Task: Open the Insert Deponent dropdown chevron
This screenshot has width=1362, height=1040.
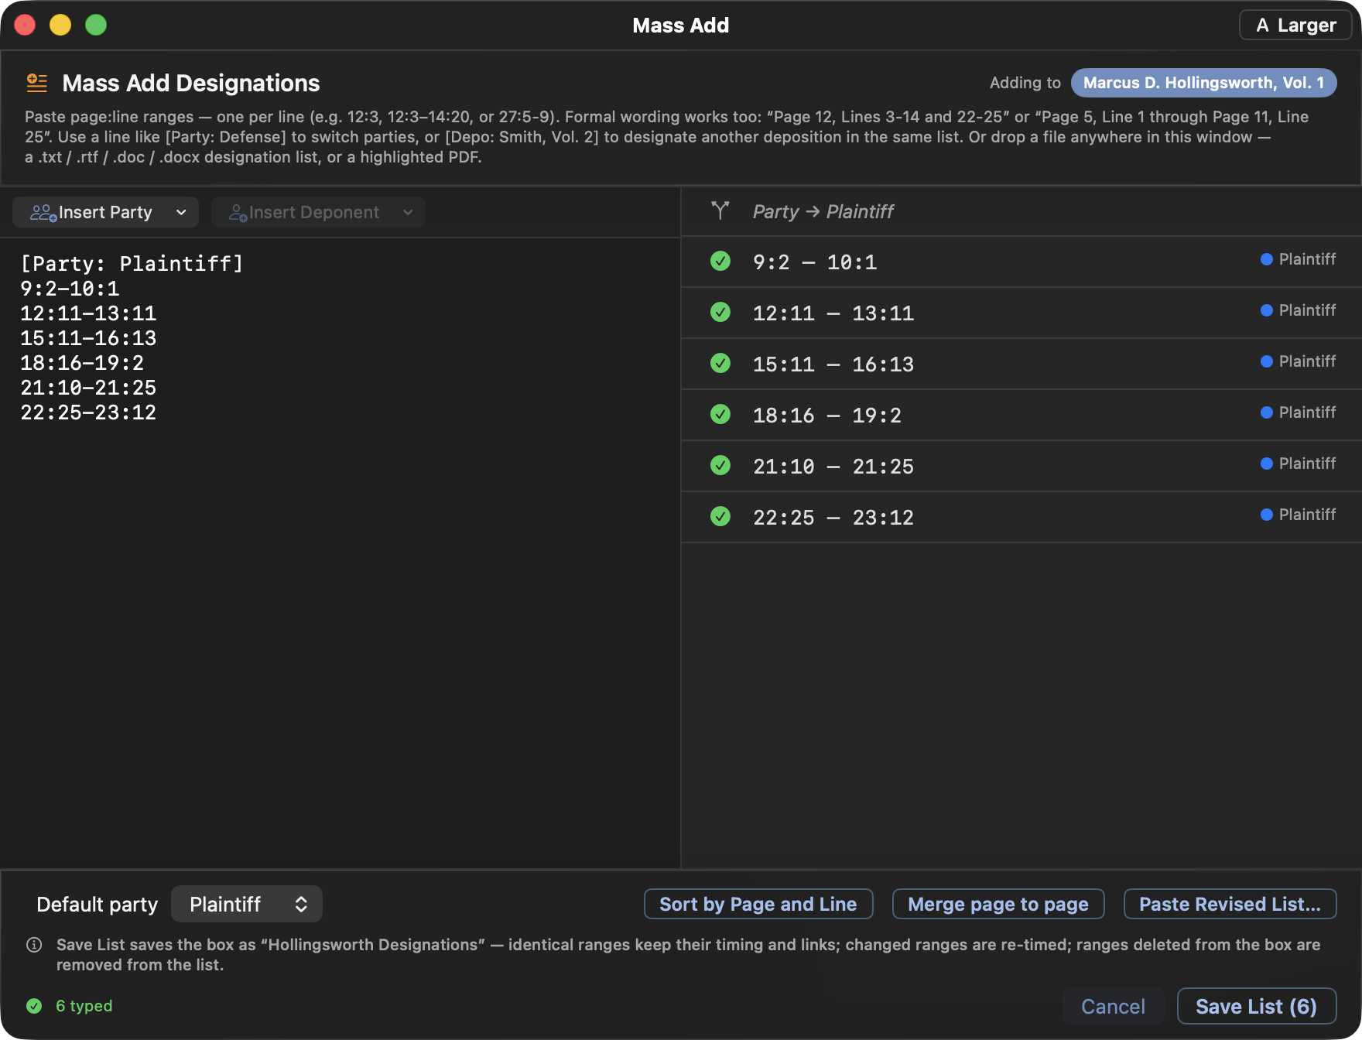Action: click(x=408, y=213)
